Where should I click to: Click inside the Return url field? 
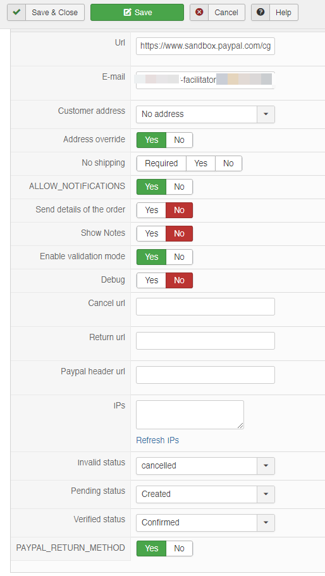205,341
